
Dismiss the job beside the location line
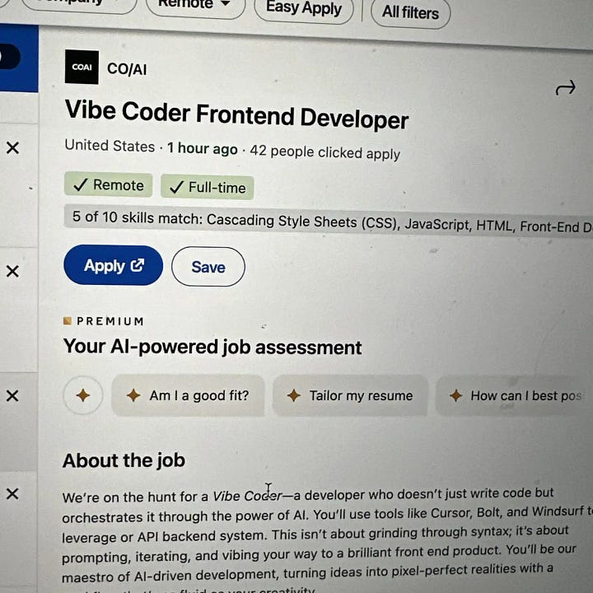click(12, 148)
